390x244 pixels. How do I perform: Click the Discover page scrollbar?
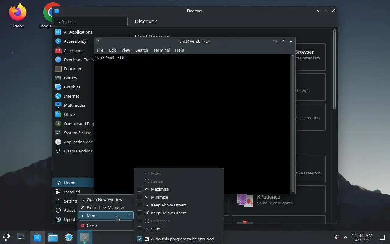[334, 70]
